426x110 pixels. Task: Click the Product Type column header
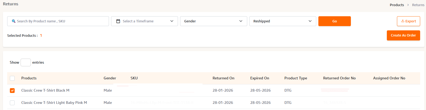click(x=295, y=78)
